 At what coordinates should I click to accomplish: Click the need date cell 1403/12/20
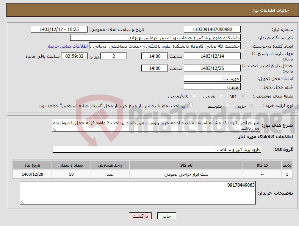[x=32, y=174]
